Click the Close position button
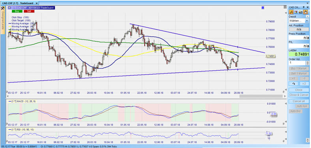 [299, 90]
